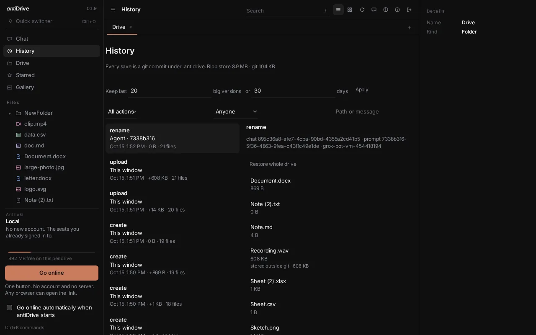Viewport: 536px width, 335px height.
Task: Toggle the theme contrast circle icon
Action: click(x=386, y=10)
